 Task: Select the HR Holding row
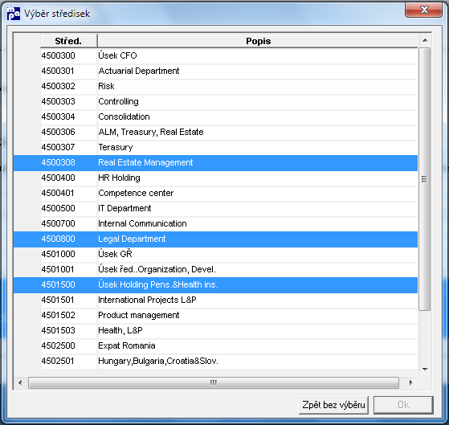pos(215,178)
